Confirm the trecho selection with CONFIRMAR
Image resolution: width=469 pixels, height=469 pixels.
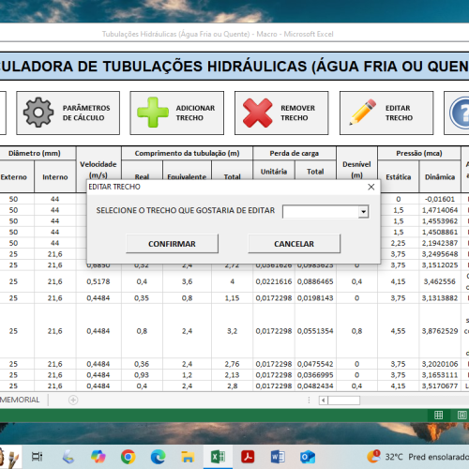point(172,244)
